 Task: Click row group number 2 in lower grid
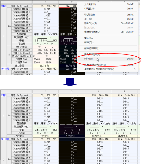(4, 159)
